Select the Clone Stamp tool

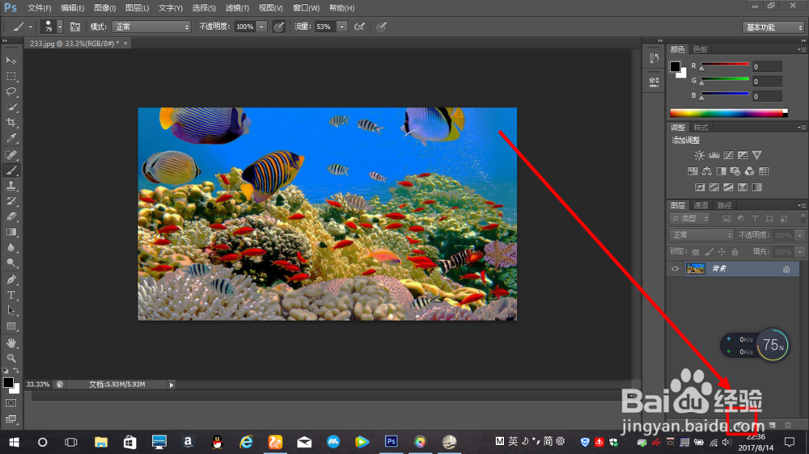pyautogui.click(x=11, y=186)
